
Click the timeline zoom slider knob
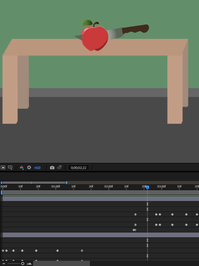[x=22, y=264]
